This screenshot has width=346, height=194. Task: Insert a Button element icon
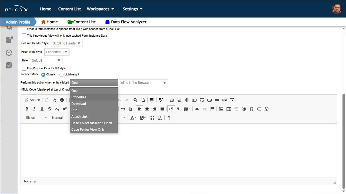[x=217, y=100]
